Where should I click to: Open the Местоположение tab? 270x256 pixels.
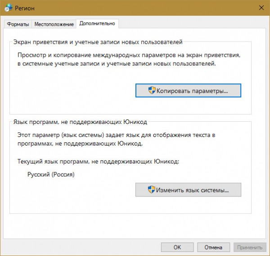tap(54, 24)
